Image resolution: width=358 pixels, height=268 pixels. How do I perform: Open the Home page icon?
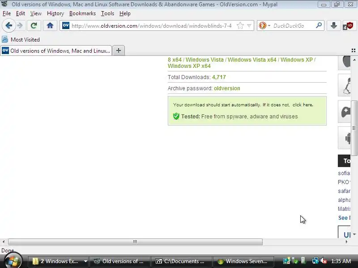pos(50,25)
